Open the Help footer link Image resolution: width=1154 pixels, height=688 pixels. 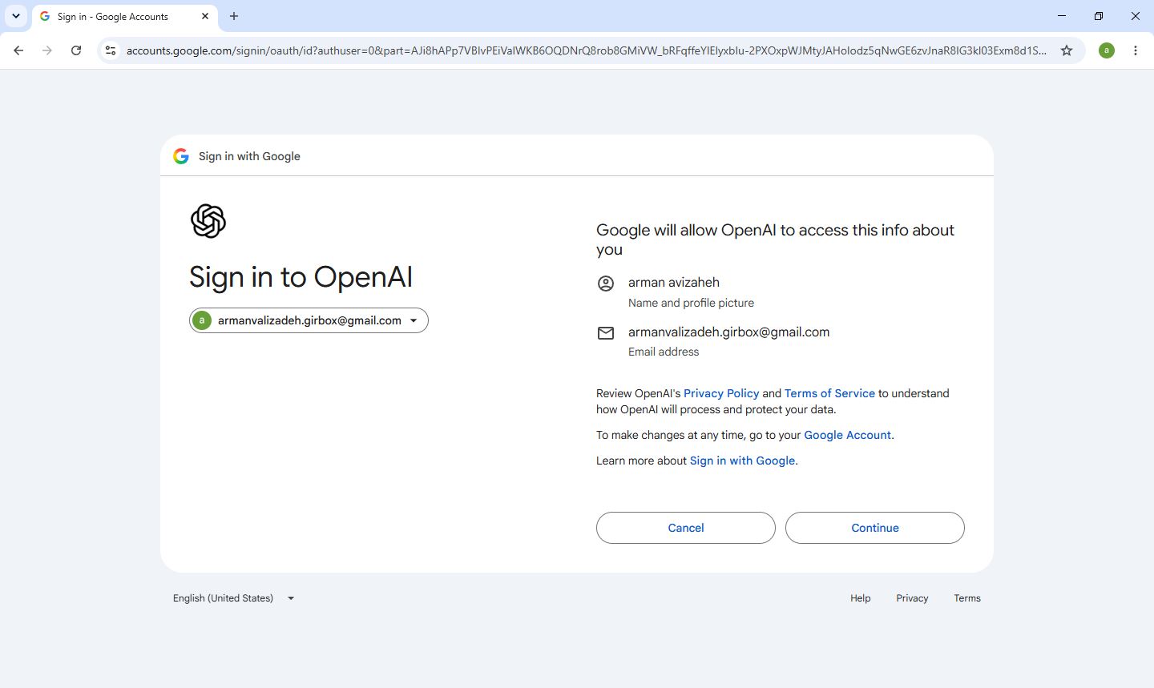pyautogui.click(x=861, y=598)
